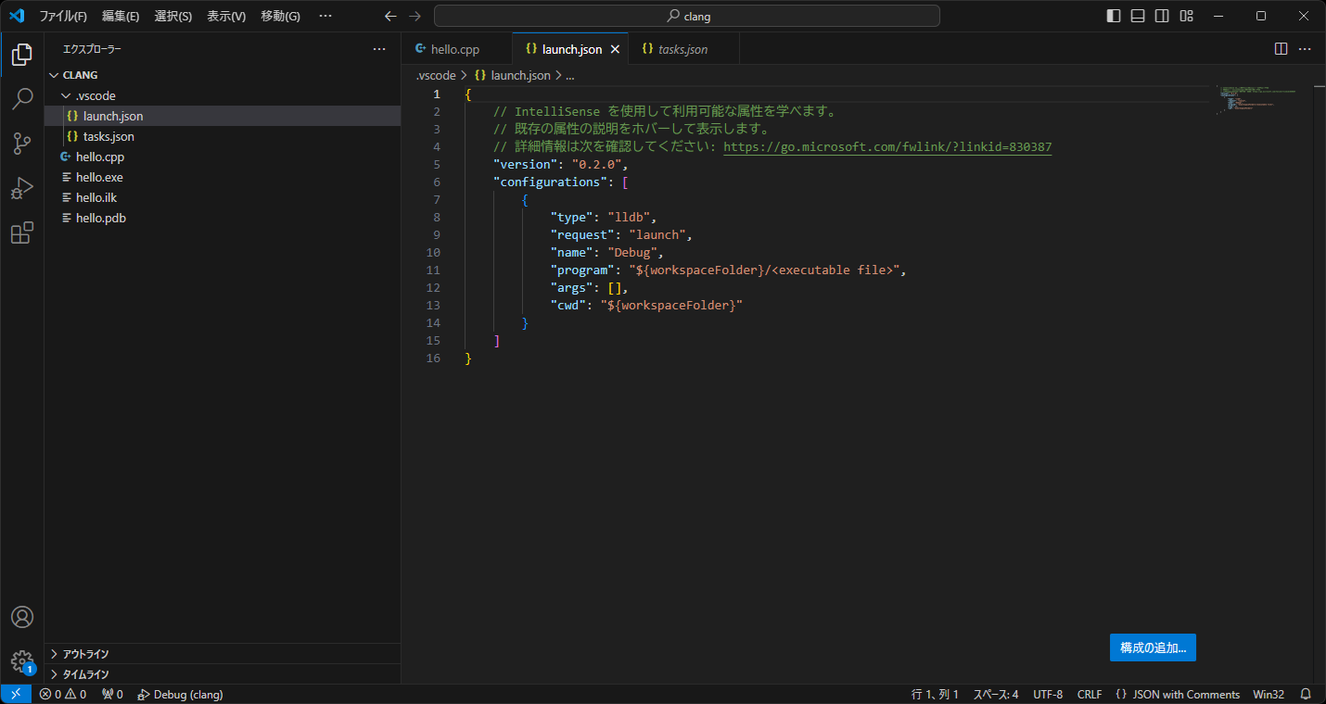The width and height of the screenshot is (1326, 704).
Task: Click the clang command center search box
Action: pos(686,16)
